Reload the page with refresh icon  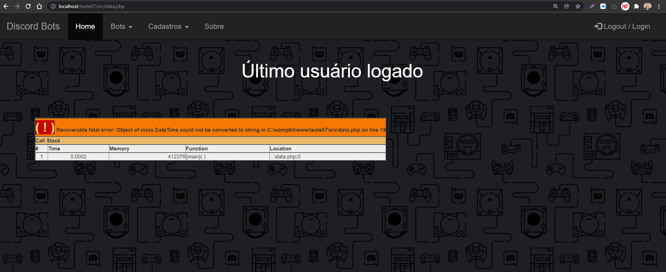pos(28,6)
